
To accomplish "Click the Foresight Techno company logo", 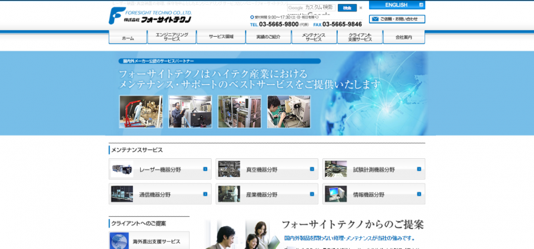I will 150,15.
